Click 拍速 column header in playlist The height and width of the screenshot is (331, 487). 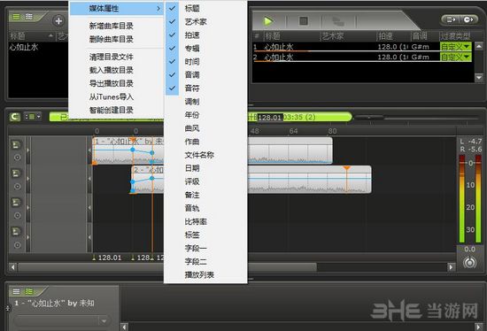click(392, 36)
